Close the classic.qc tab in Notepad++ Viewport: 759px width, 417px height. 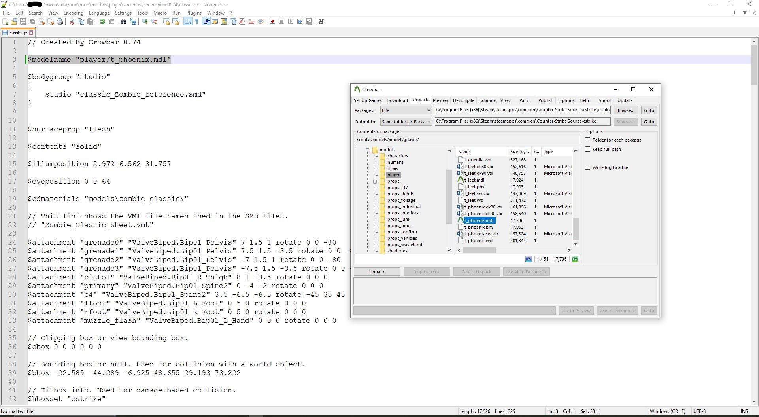[x=32, y=33]
